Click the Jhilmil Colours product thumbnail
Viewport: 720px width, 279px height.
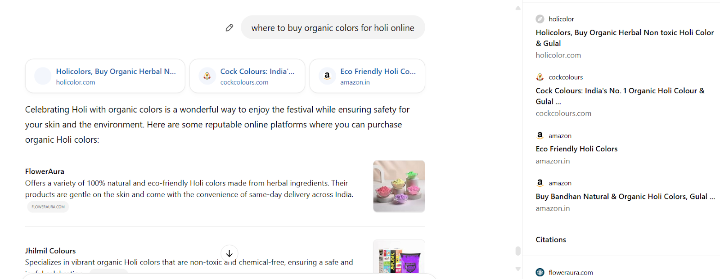click(x=399, y=256)
